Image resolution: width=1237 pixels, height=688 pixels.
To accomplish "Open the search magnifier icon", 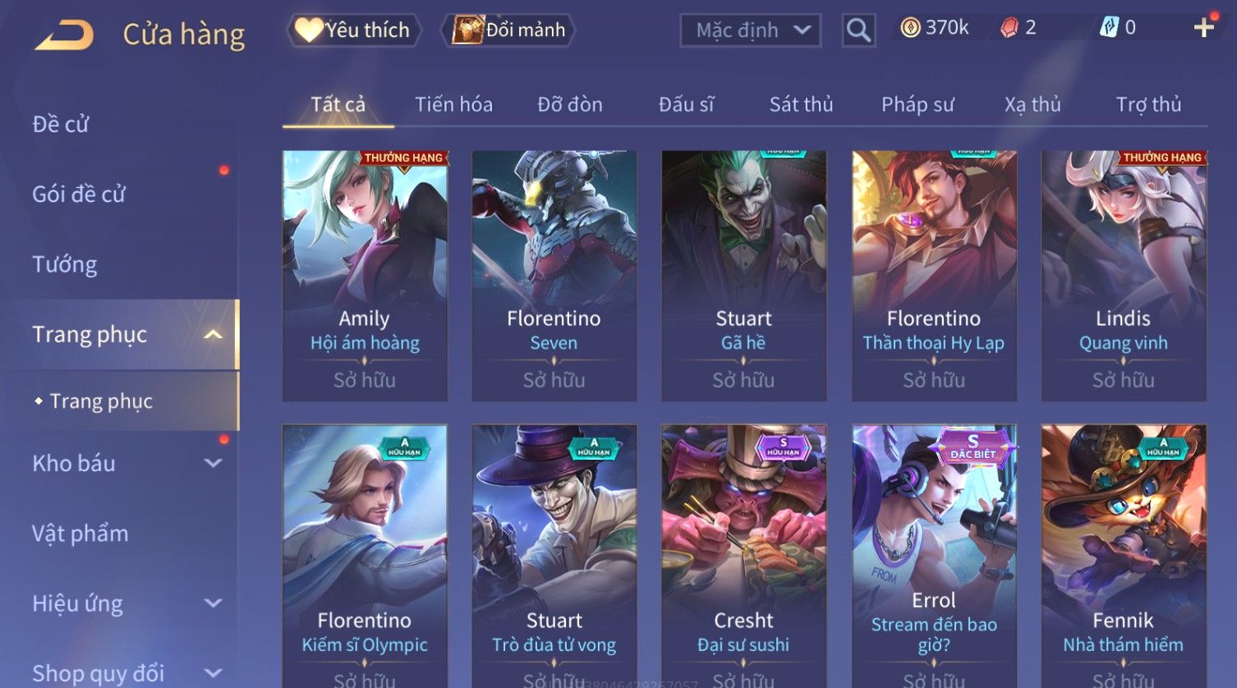I will 858,31.
